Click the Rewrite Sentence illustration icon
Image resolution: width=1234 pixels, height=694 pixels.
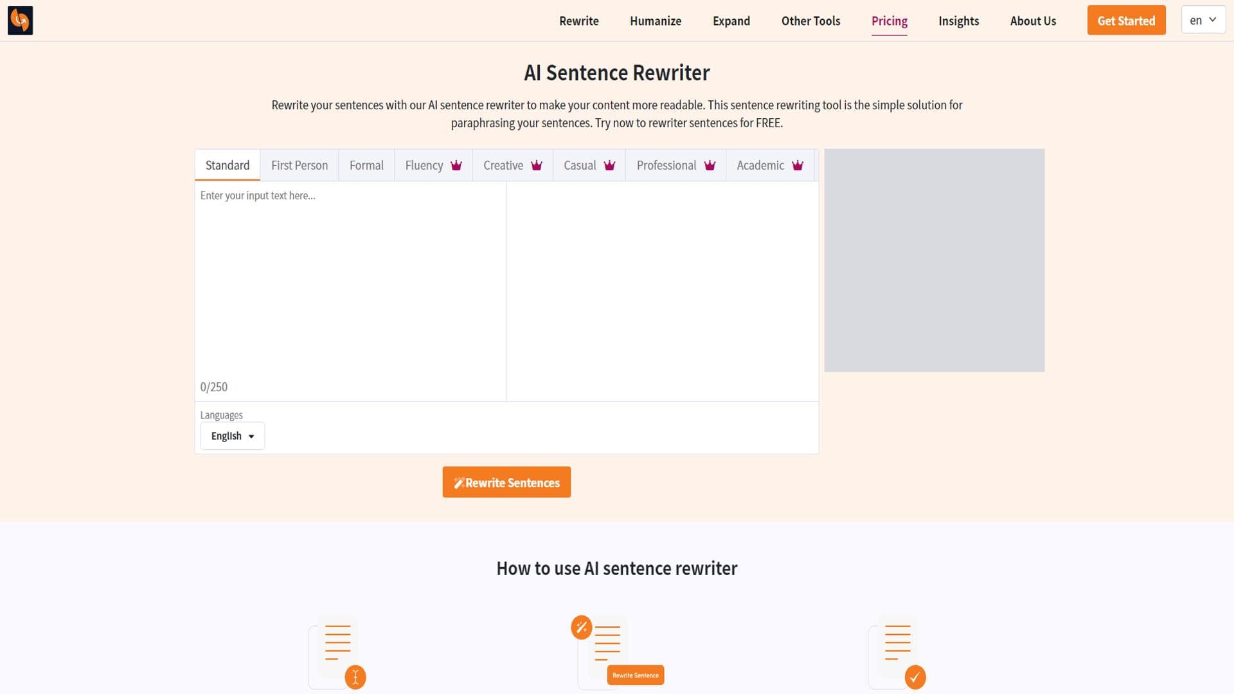click(x=617, y=652)
